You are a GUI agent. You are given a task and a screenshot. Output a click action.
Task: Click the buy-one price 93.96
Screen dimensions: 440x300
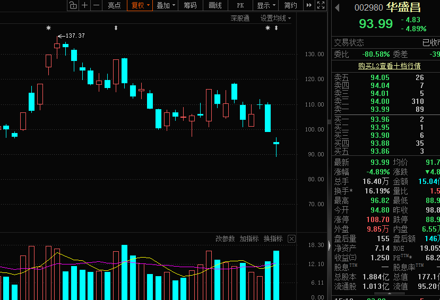(x=379, y=120)
